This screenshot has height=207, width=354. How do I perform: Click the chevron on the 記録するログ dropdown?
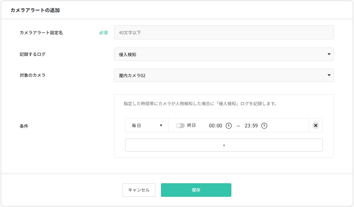(329, 54)
